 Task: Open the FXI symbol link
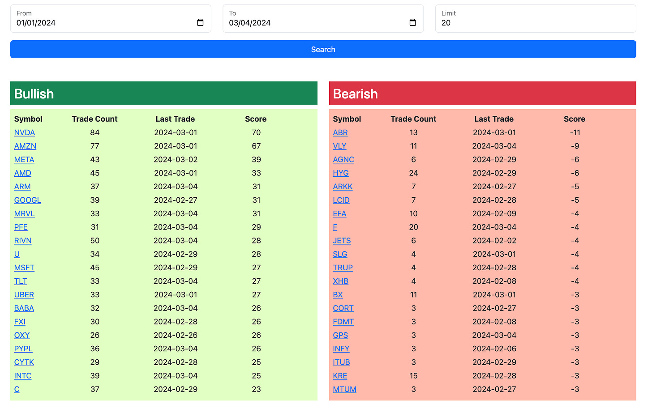pyautogui.click(x=20, y=322)
